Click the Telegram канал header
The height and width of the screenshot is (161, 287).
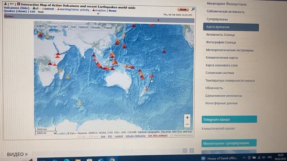229,119
